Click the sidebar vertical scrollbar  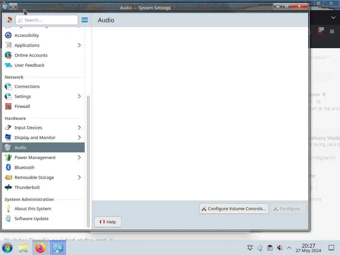[88, 161]
